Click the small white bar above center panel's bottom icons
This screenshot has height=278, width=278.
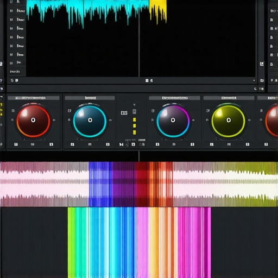142,140
